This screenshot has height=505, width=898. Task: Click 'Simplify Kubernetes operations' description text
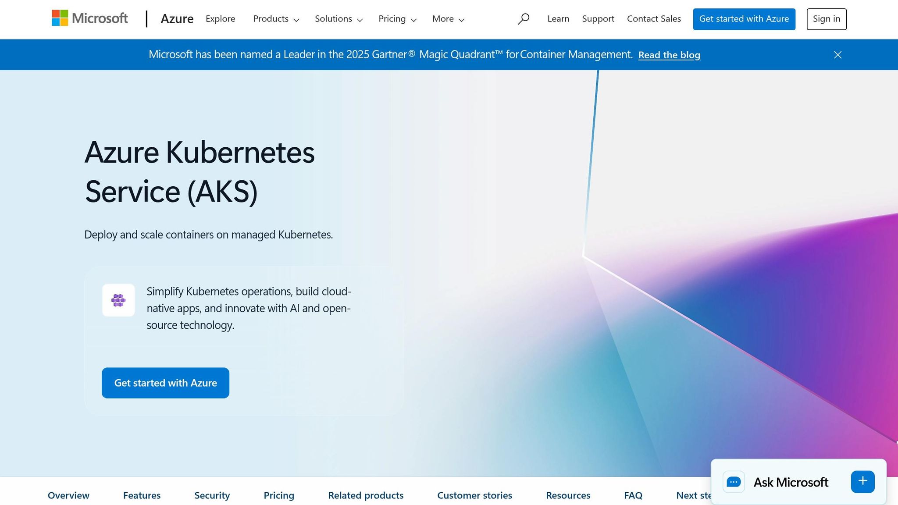(249, 308)
